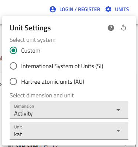Click the Dimension dropdown arrow
Image resolution: width=138 pixels, height=147 pixels.
point(118,110)
